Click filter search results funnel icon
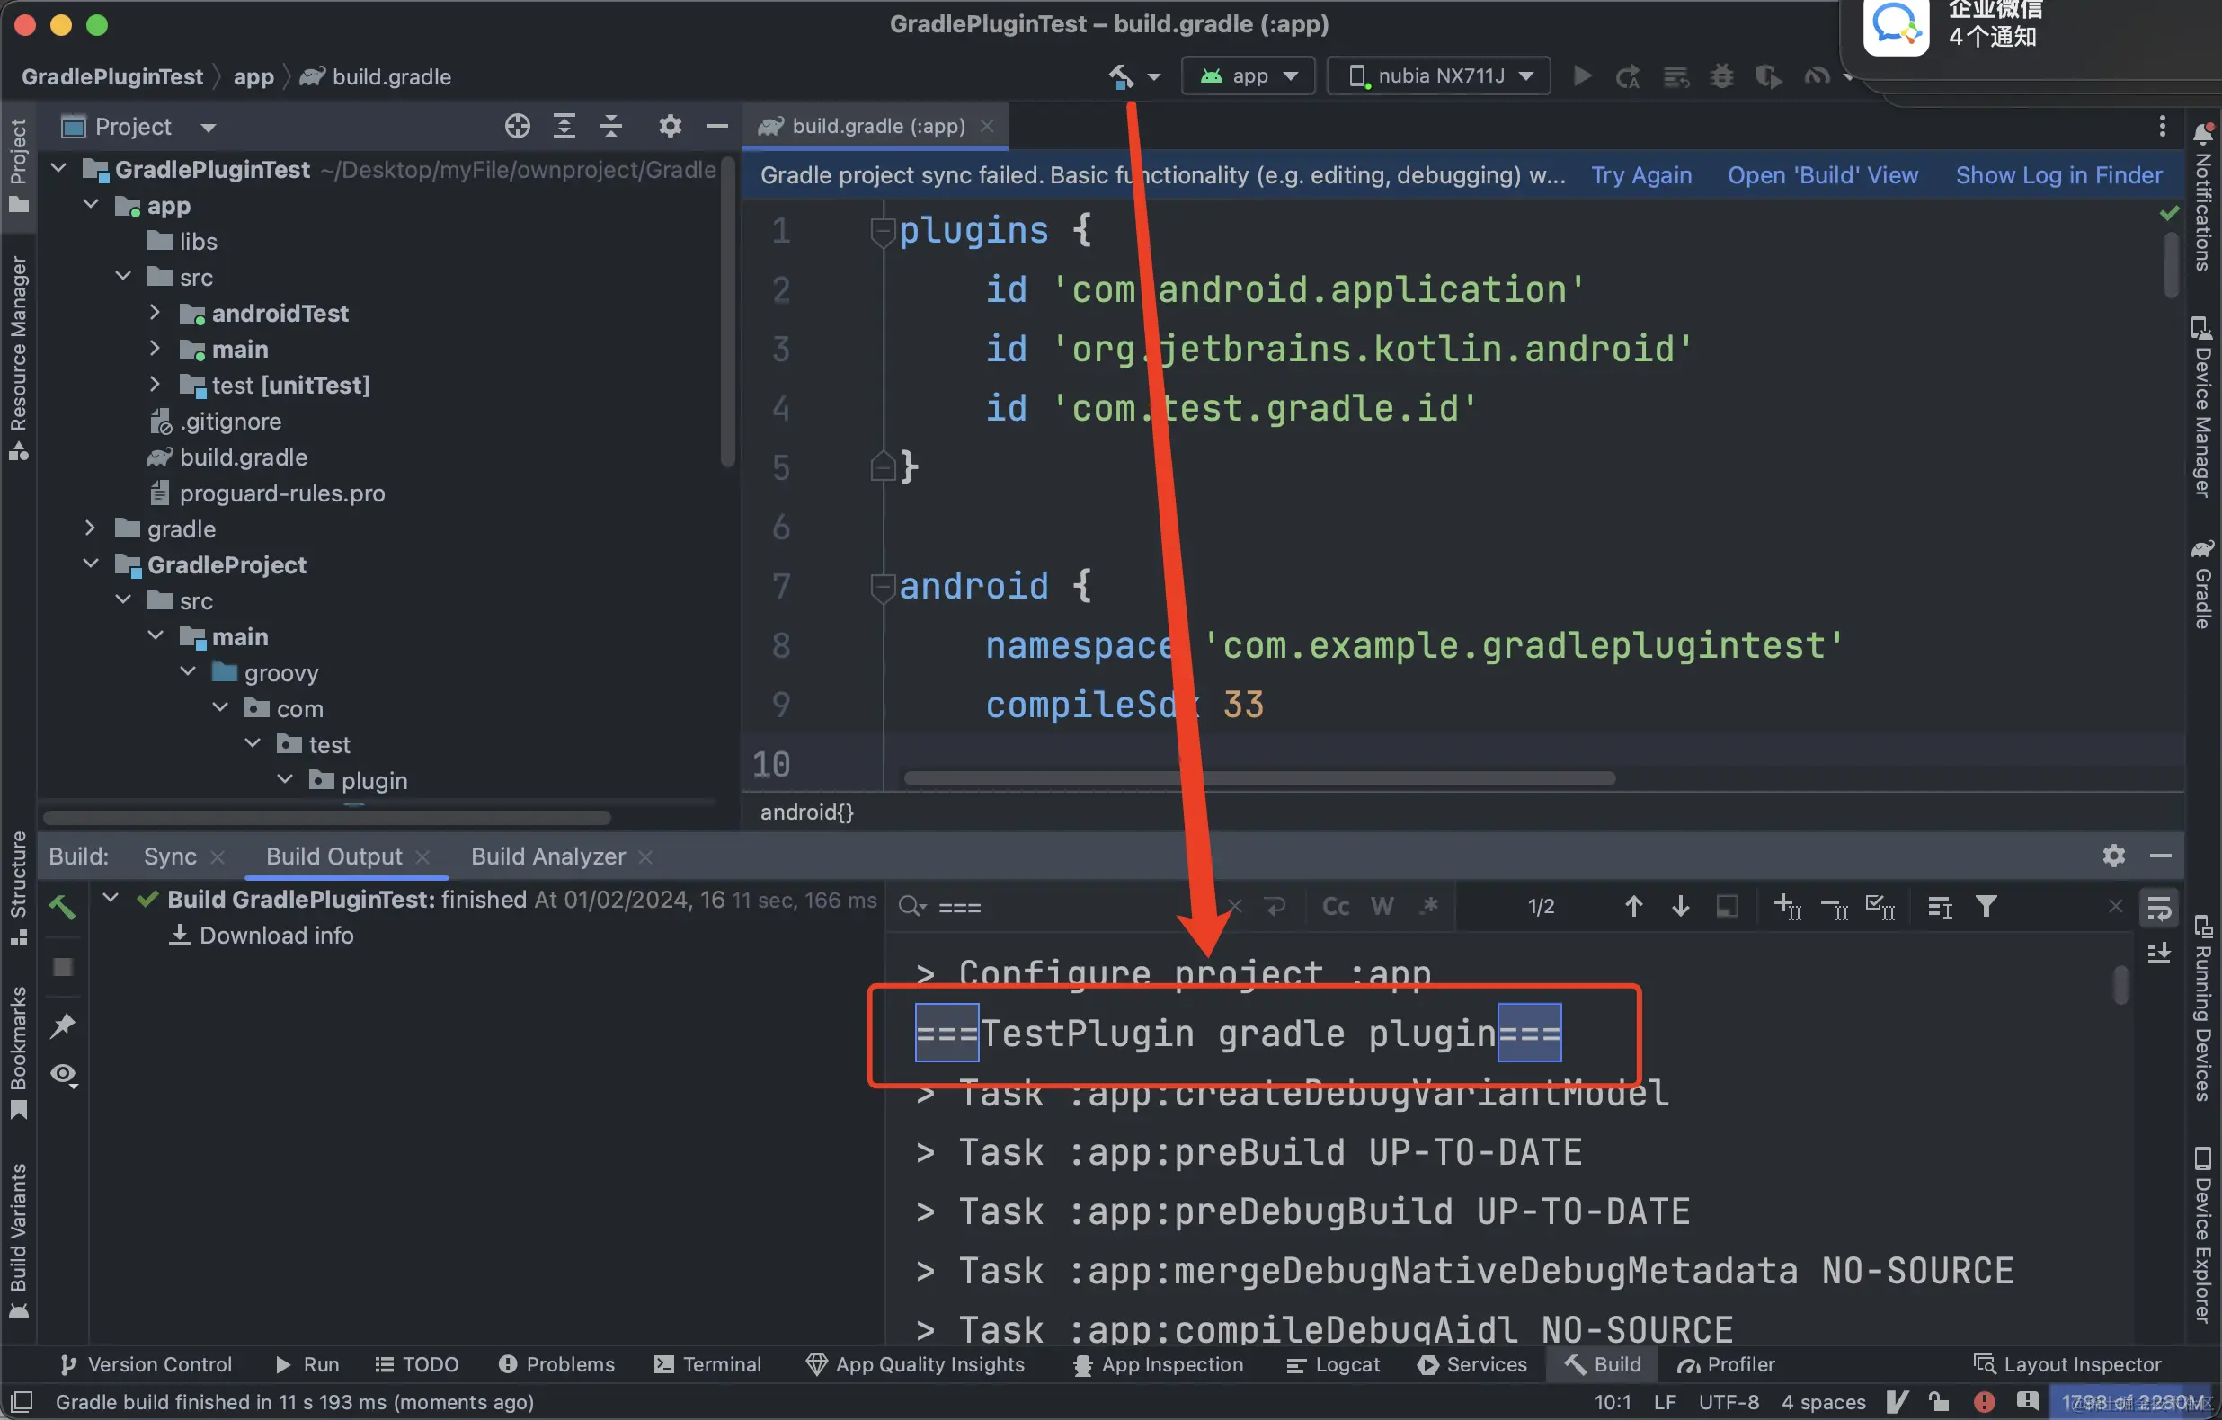Image resolution: width=2222 pixels, height=1420 pixels. (1986, 906)
